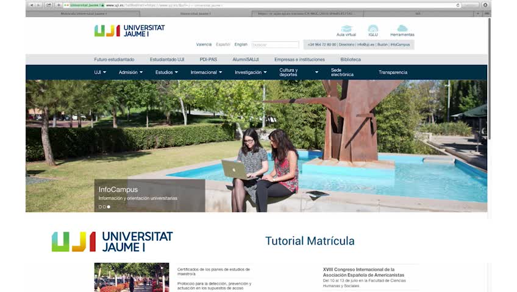Switch to the first browser tab Matrícula
Screen dimensions: 517x292
click(83, 14)
